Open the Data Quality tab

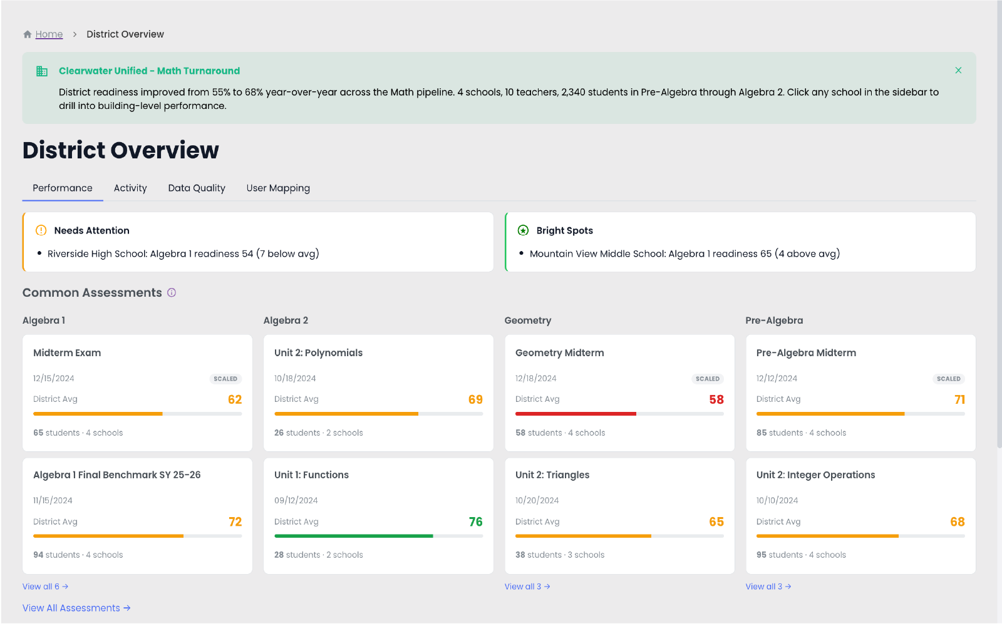197,188
